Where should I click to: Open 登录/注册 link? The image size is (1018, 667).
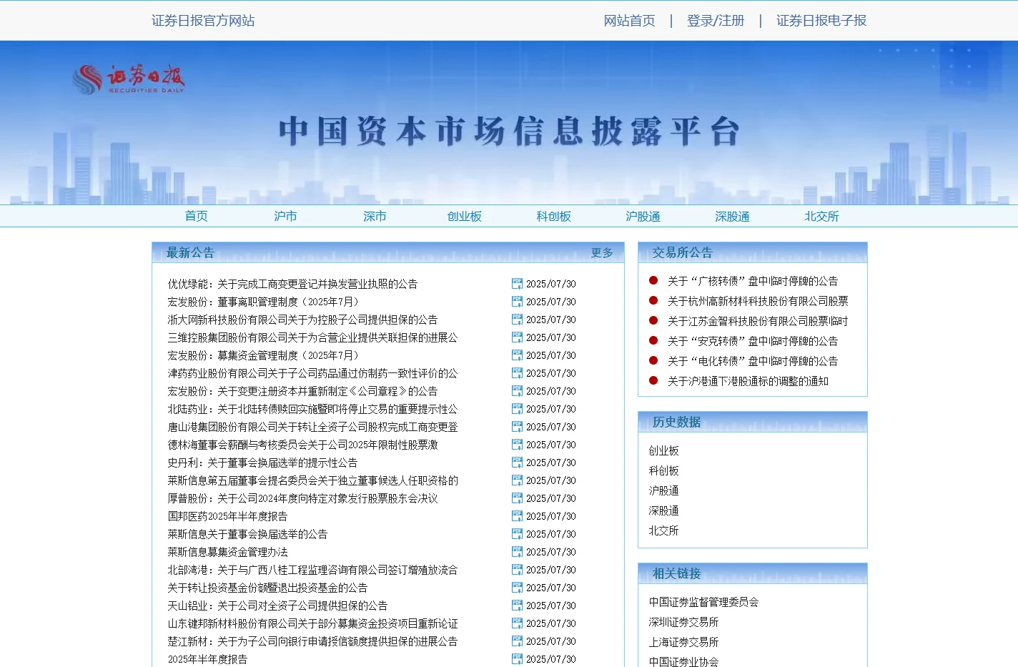tap(716, 21)
